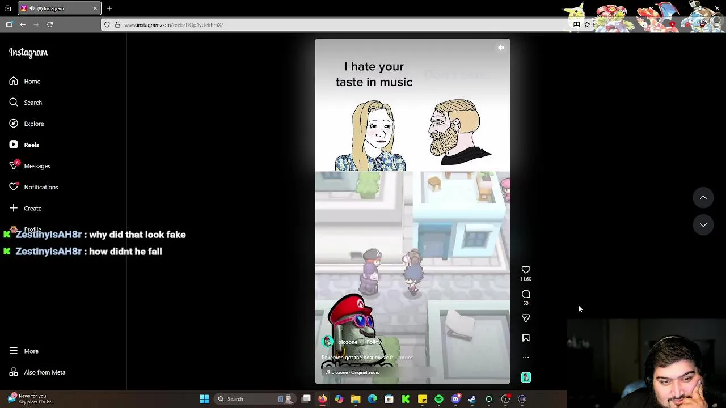Expand the caption with "more"
Viewport: 726px width, 408px height.
(x=406, y=358)
